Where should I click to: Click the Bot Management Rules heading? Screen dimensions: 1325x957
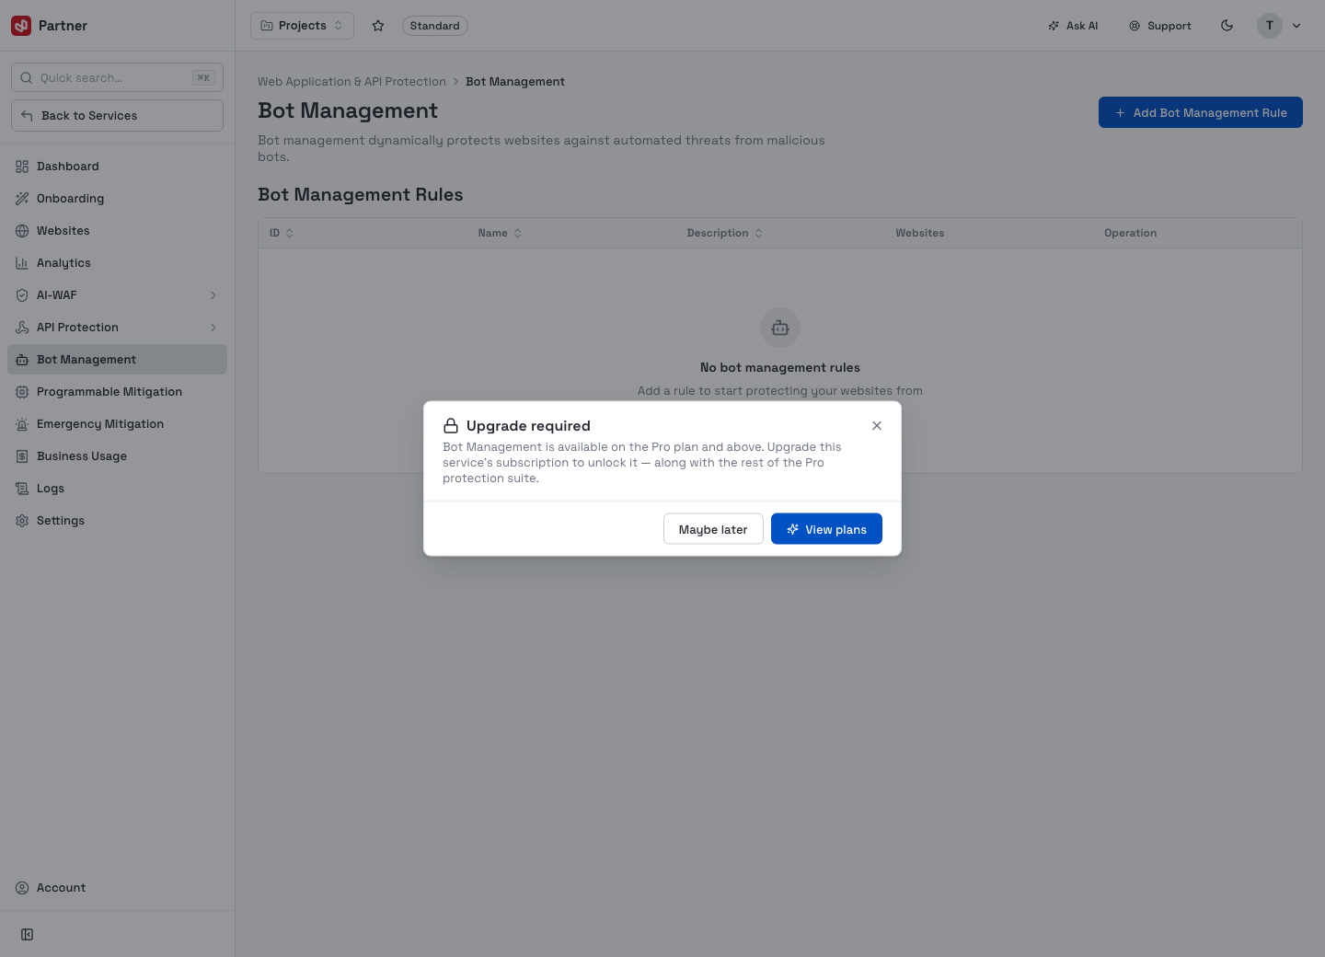pos(361,194)
